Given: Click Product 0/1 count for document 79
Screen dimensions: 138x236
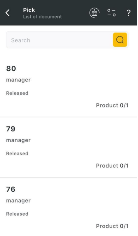Looking at the screenshot, I should [x=112, y=166].
